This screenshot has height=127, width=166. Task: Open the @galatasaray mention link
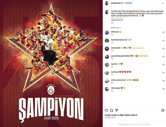[117, 20]
